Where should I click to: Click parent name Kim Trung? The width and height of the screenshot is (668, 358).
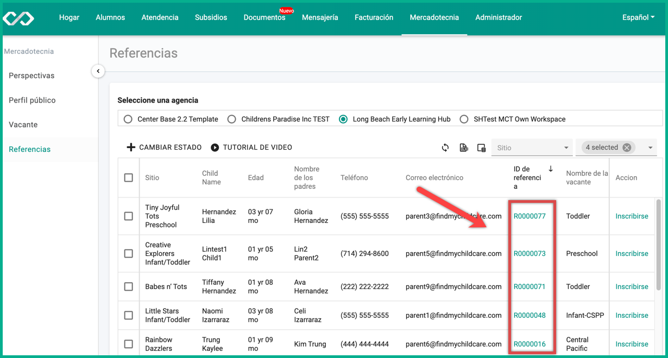click(x=310, y=344)
